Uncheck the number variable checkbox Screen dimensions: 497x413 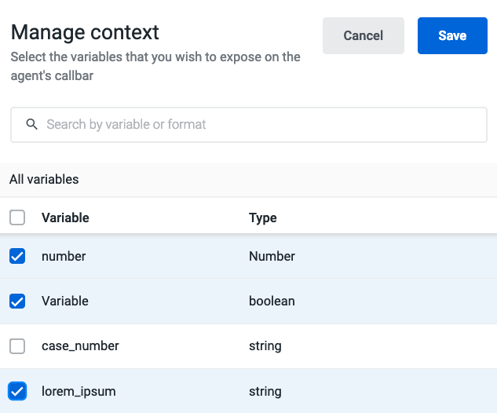point(17,256)
